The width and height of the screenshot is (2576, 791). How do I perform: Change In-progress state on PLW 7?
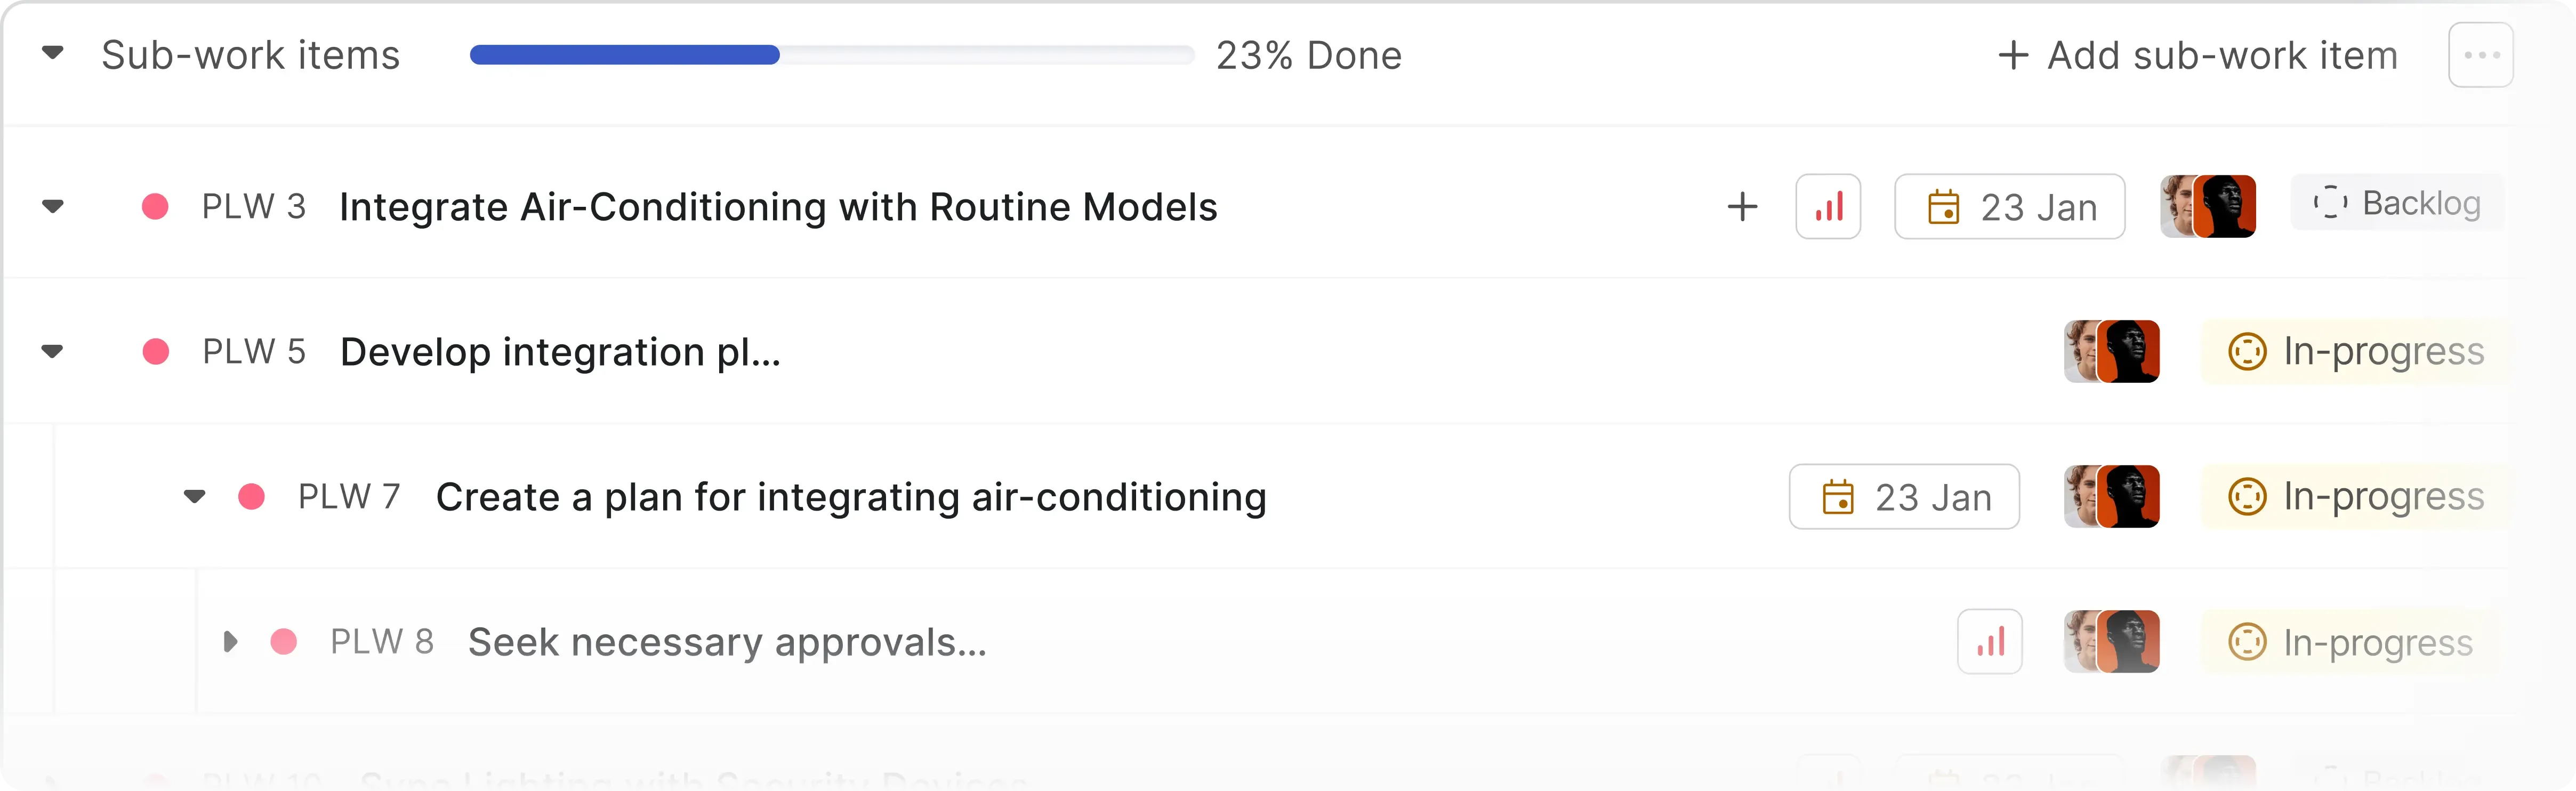pyautogui.click(x=2355, y=497)
